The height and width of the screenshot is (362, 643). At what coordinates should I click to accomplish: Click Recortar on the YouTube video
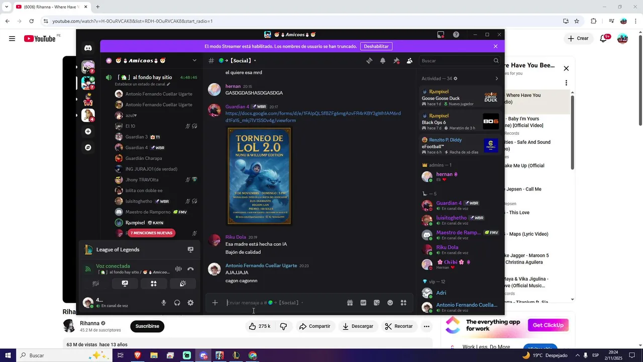click(x=399, y=326)
